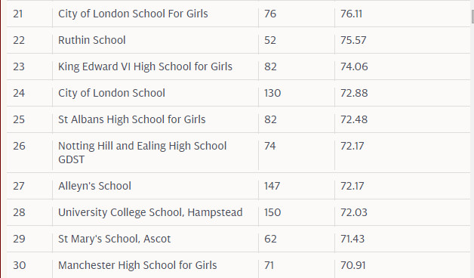Select the 72.03 score value

(354, 212)
